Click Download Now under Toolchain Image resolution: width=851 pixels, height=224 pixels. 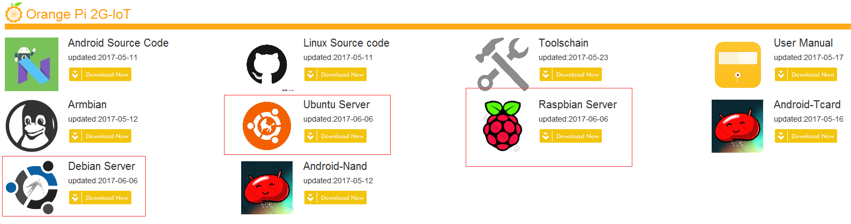570,74
